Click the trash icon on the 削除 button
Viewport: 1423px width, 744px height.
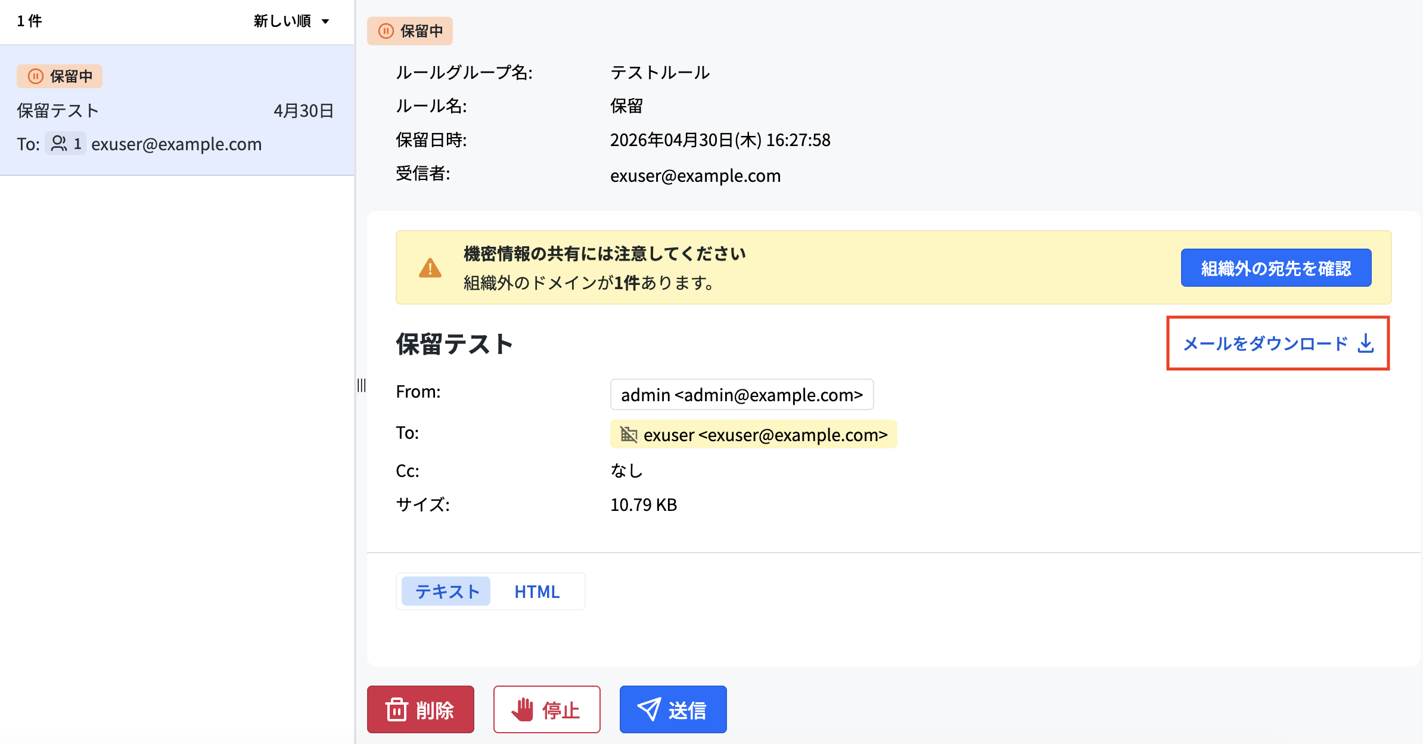(396, 709)
